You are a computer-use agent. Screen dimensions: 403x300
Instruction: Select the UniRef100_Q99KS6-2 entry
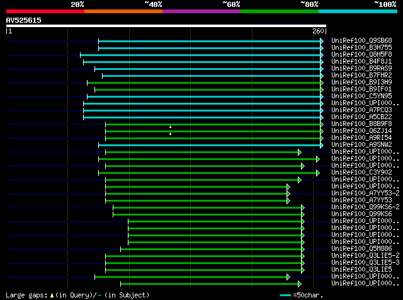coord(365,207)
